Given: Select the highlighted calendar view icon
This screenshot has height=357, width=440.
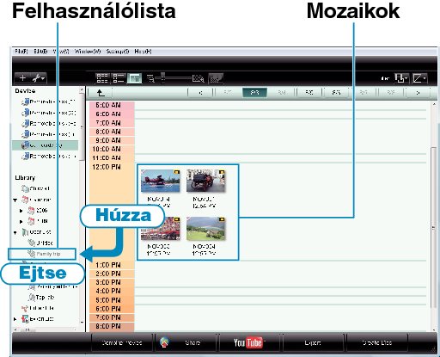Looking at the screenshot, I should (134, 78).
